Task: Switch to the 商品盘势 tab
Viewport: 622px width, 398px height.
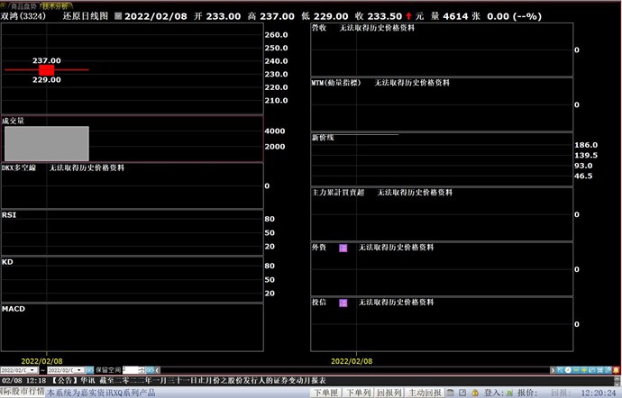Action: click(22, 5)
